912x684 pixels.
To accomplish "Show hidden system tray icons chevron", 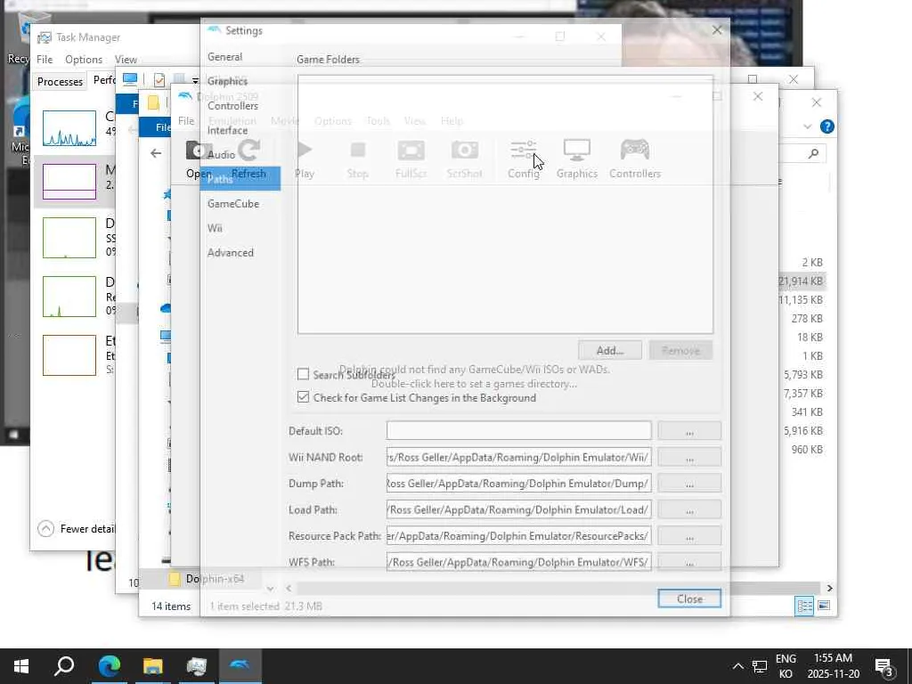I will pos(737,666).
